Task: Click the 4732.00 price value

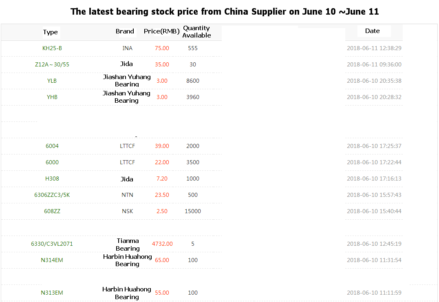Action: pos(162,244)
